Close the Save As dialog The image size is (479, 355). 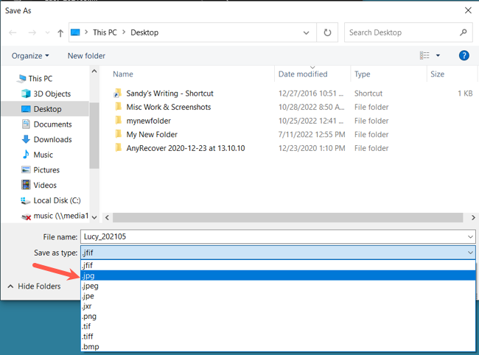pos(468,10)
